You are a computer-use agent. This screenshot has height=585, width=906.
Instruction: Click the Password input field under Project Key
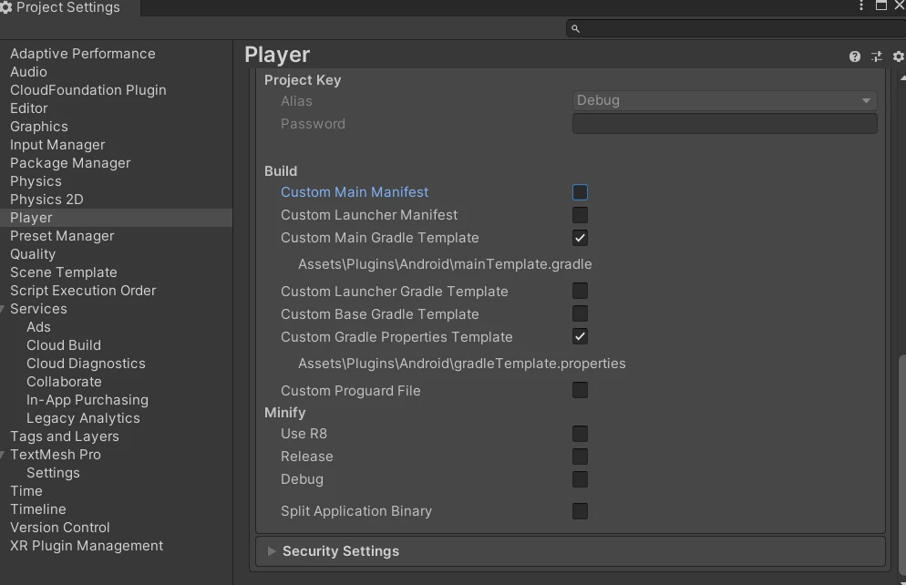coord(725,124)
